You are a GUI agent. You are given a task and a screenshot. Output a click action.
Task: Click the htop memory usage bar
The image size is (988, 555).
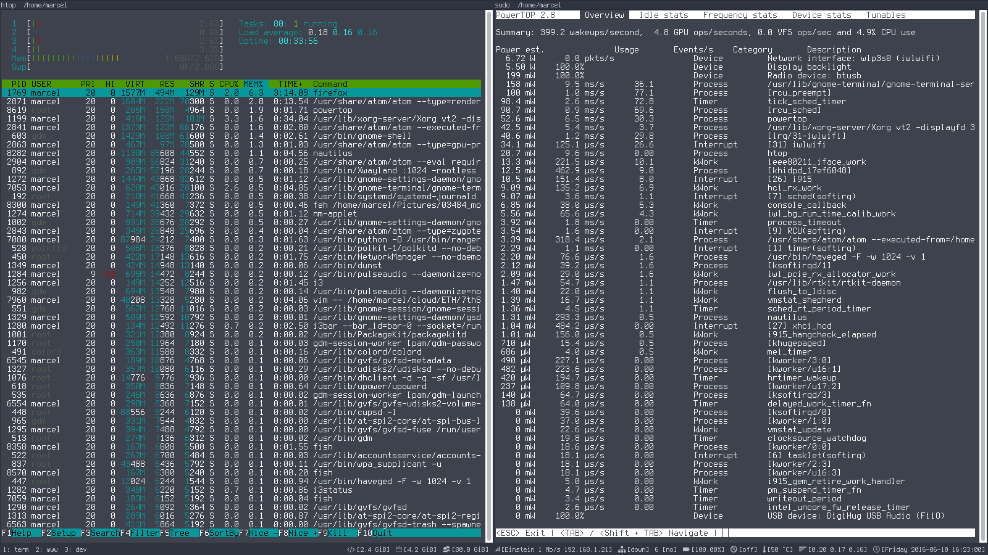point(117,58)
